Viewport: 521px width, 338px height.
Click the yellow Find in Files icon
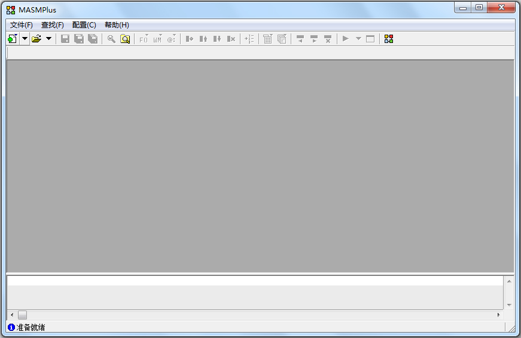[125, 39]
